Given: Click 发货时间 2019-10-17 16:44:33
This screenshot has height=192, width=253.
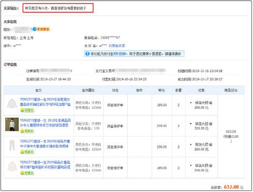Looking at the screenshot, I should click(x=48, y=79).
